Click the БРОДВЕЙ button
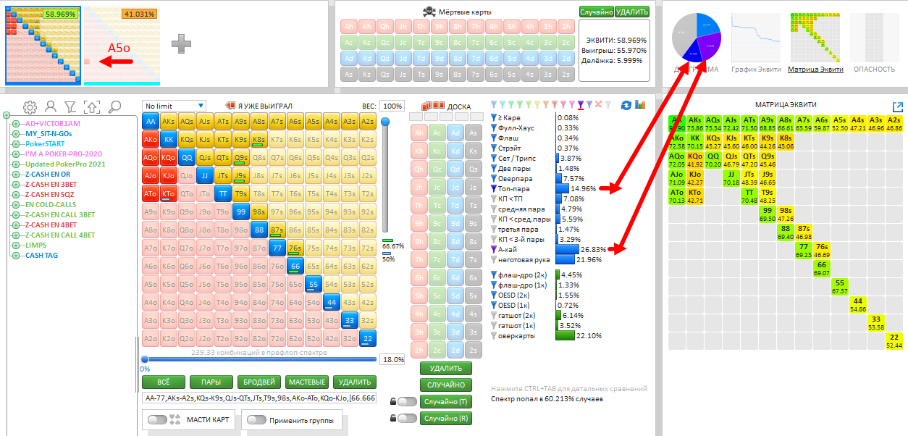This screenshot has height=436, width=908. point(258,382)
